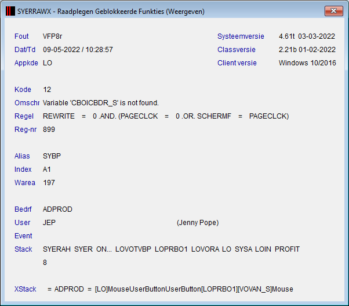Screen dimensions: 349x306
Task: Click the 'Warea' label
Action: click(x=25, y=183)
